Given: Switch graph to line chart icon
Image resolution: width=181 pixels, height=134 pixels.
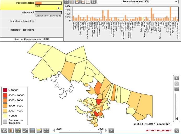Looking at the screenshot, I should click(83, 2).
